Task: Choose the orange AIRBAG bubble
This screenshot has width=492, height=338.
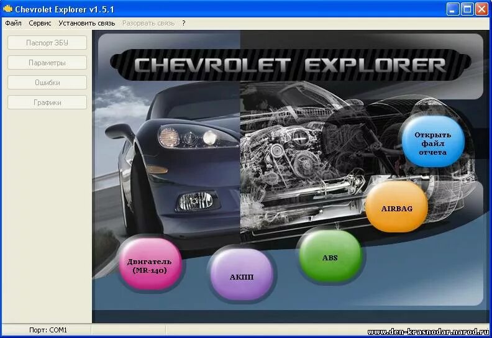Action: pos(396,207)
